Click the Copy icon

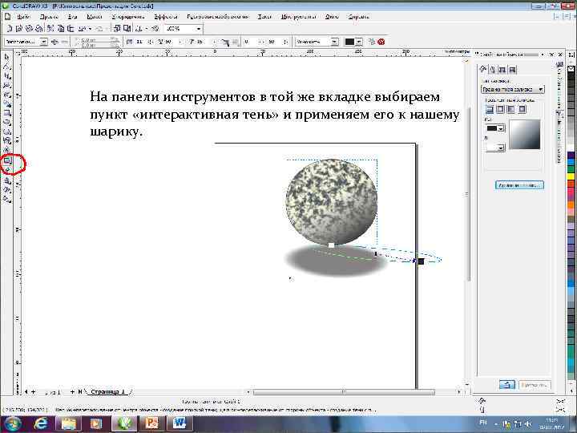coord(60,28)
